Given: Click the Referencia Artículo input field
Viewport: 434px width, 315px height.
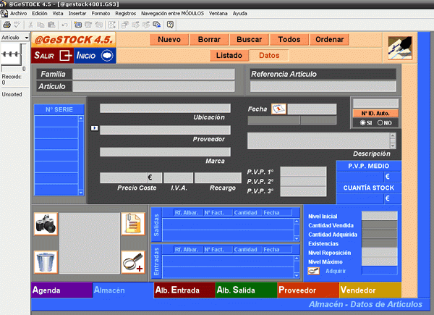Looking at the screenshot, I should point(323,86).
